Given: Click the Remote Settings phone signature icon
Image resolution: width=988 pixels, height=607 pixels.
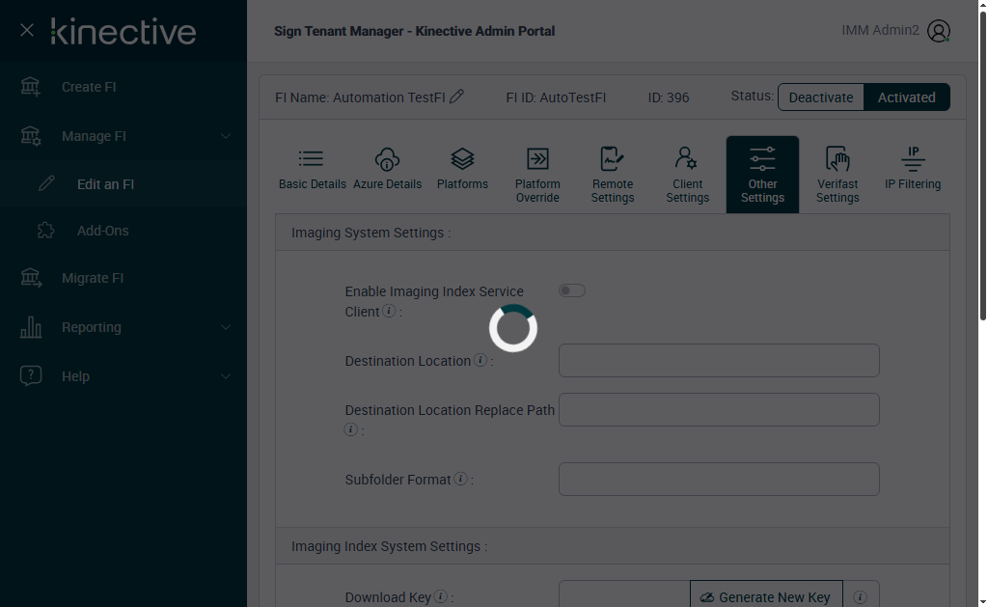Looking at the screenshot, I should coord(612,159).
